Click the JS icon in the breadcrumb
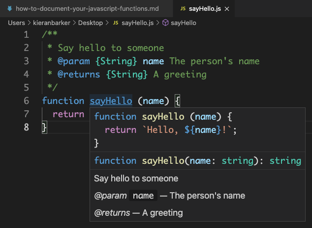This screenshot has width=312, height=228. click(x=116, y=23)
